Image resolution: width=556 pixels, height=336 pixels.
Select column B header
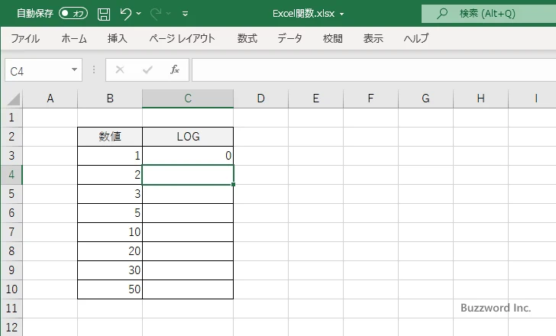point(110,99)
